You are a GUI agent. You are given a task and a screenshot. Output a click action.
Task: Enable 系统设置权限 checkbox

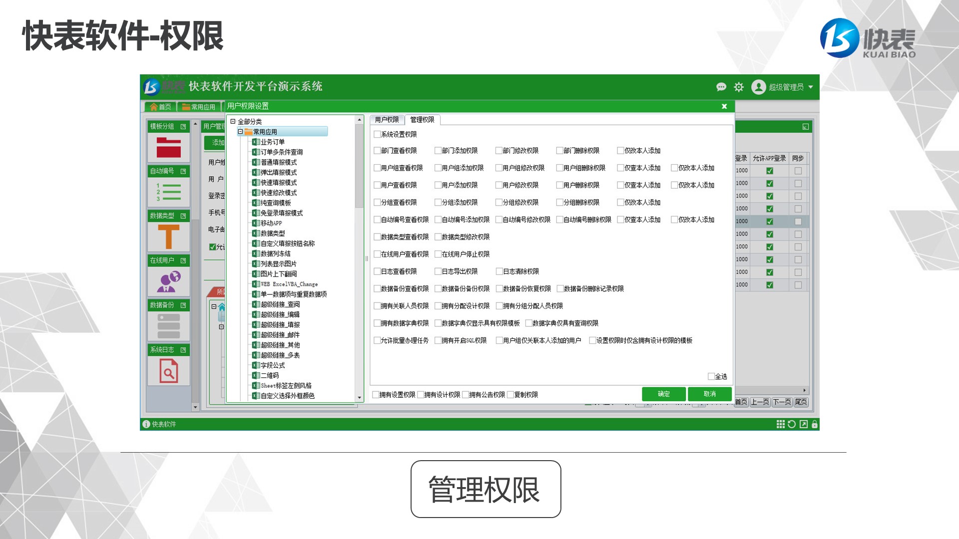click(x=377, y=134)
